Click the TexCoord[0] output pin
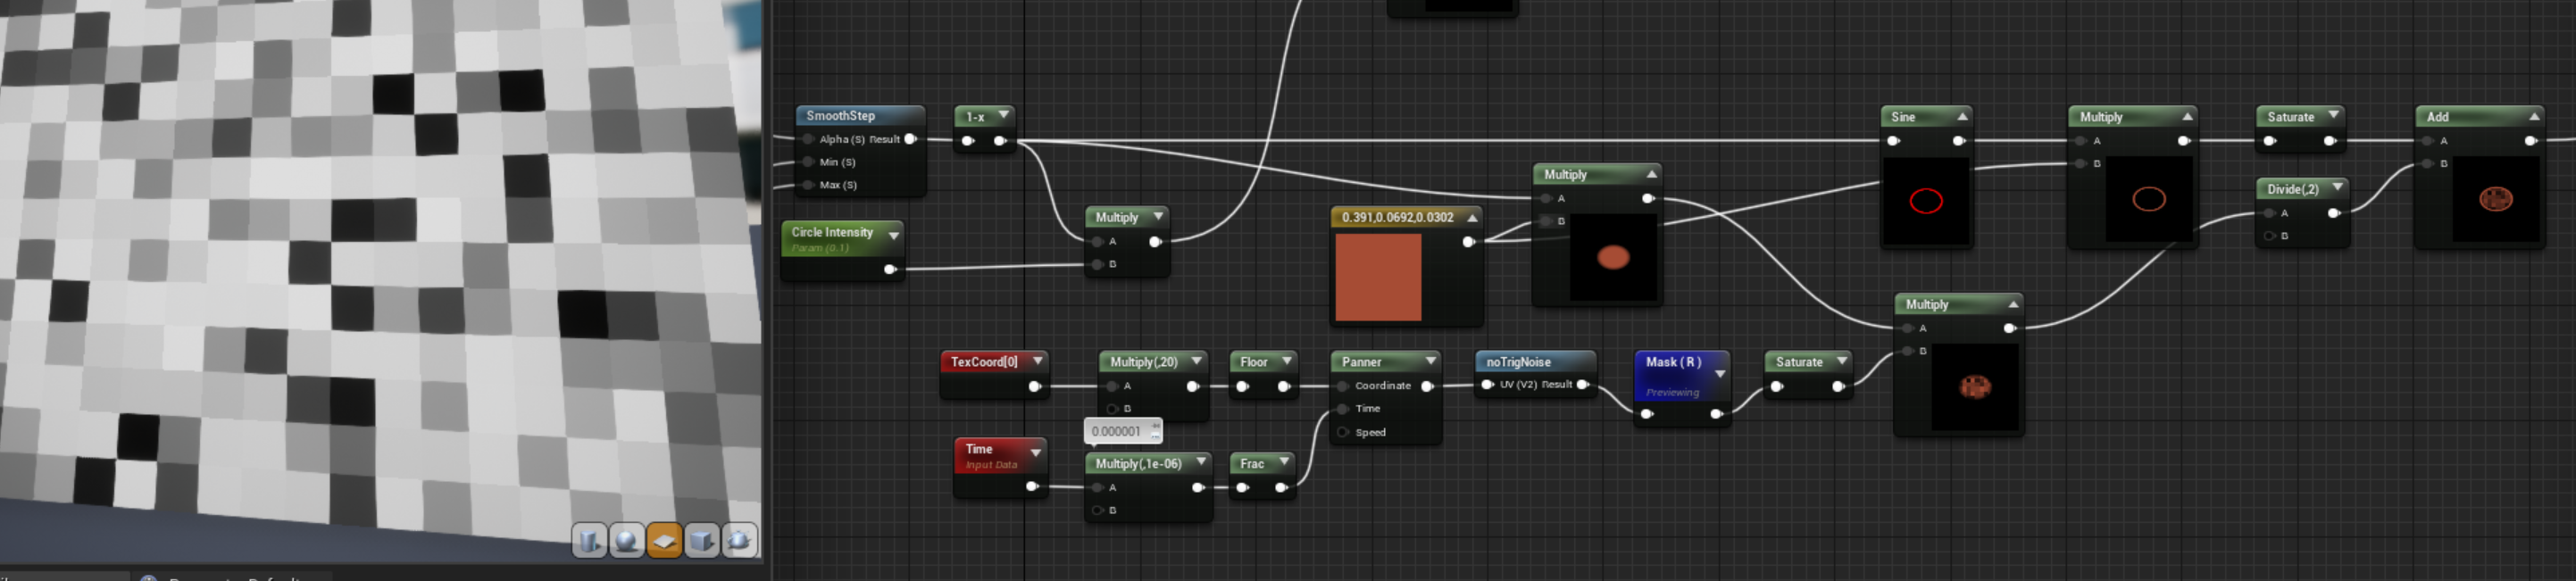This screenshot has height=581, width=2576. point(1034,386)
